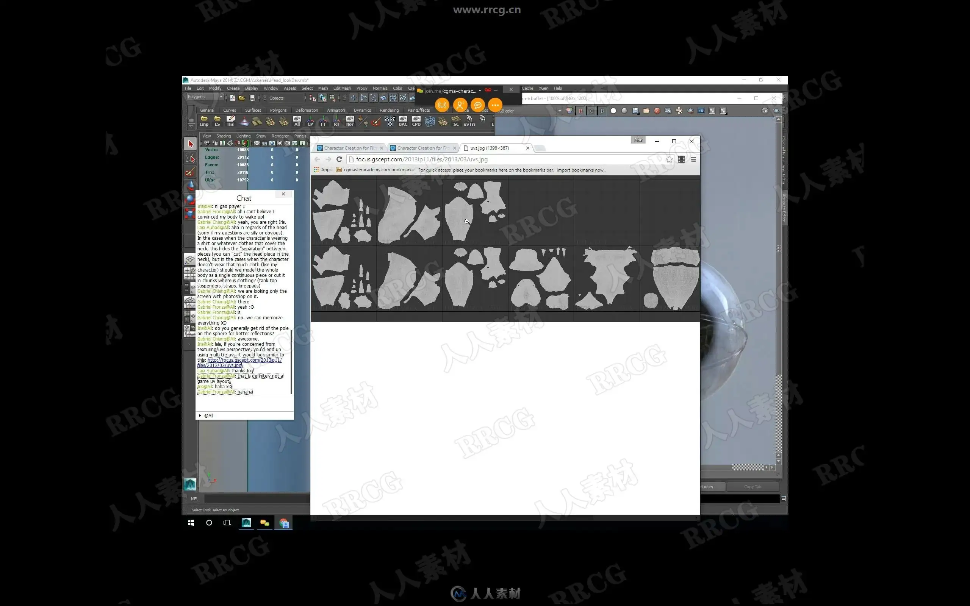Viewport: 970px width, 606px height.
Task: Switch to the Deformation shelf tab
Action: [x=307, y=110]
